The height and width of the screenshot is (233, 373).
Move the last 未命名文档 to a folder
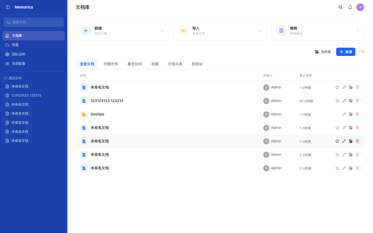(x=351, y=168)
